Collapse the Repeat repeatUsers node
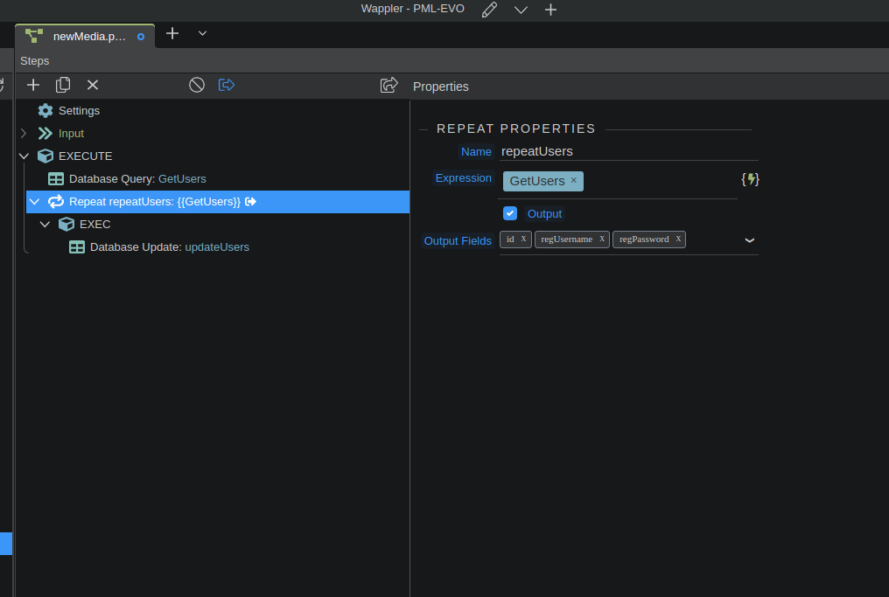Viewport: 889px width, 597px height. click(35, 202)
